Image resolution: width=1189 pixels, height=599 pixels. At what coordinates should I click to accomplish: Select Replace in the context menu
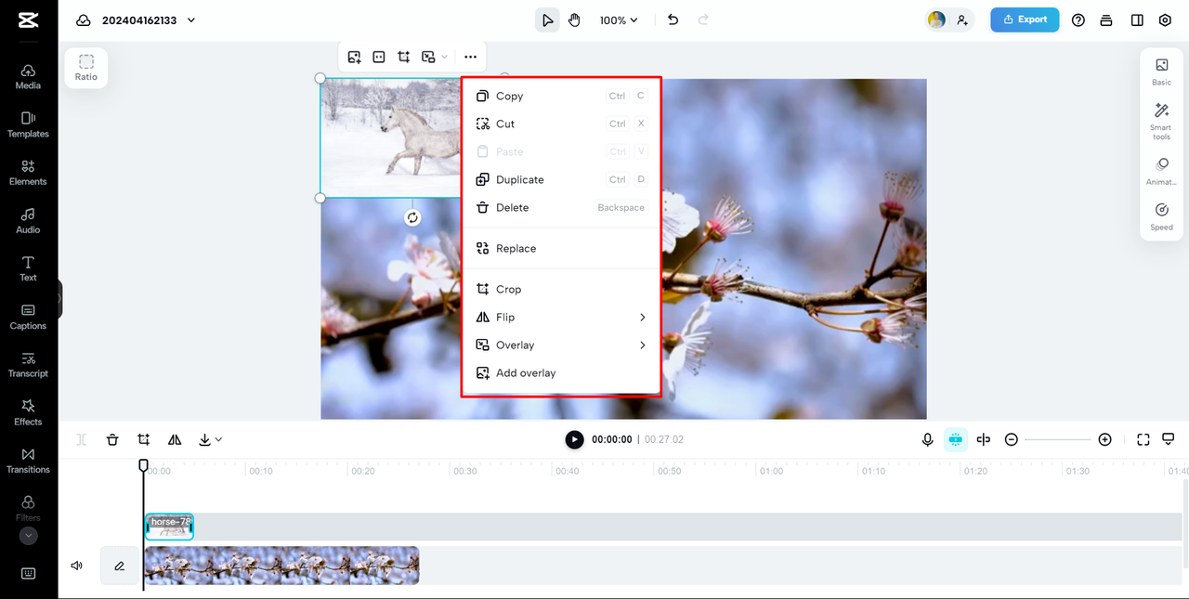coord(516,248)
